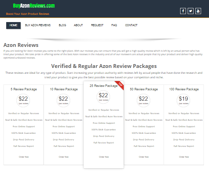Click Free Online Support in 100 Review Package
Screen dimensions: 209x171
click(x=184, y=127)
